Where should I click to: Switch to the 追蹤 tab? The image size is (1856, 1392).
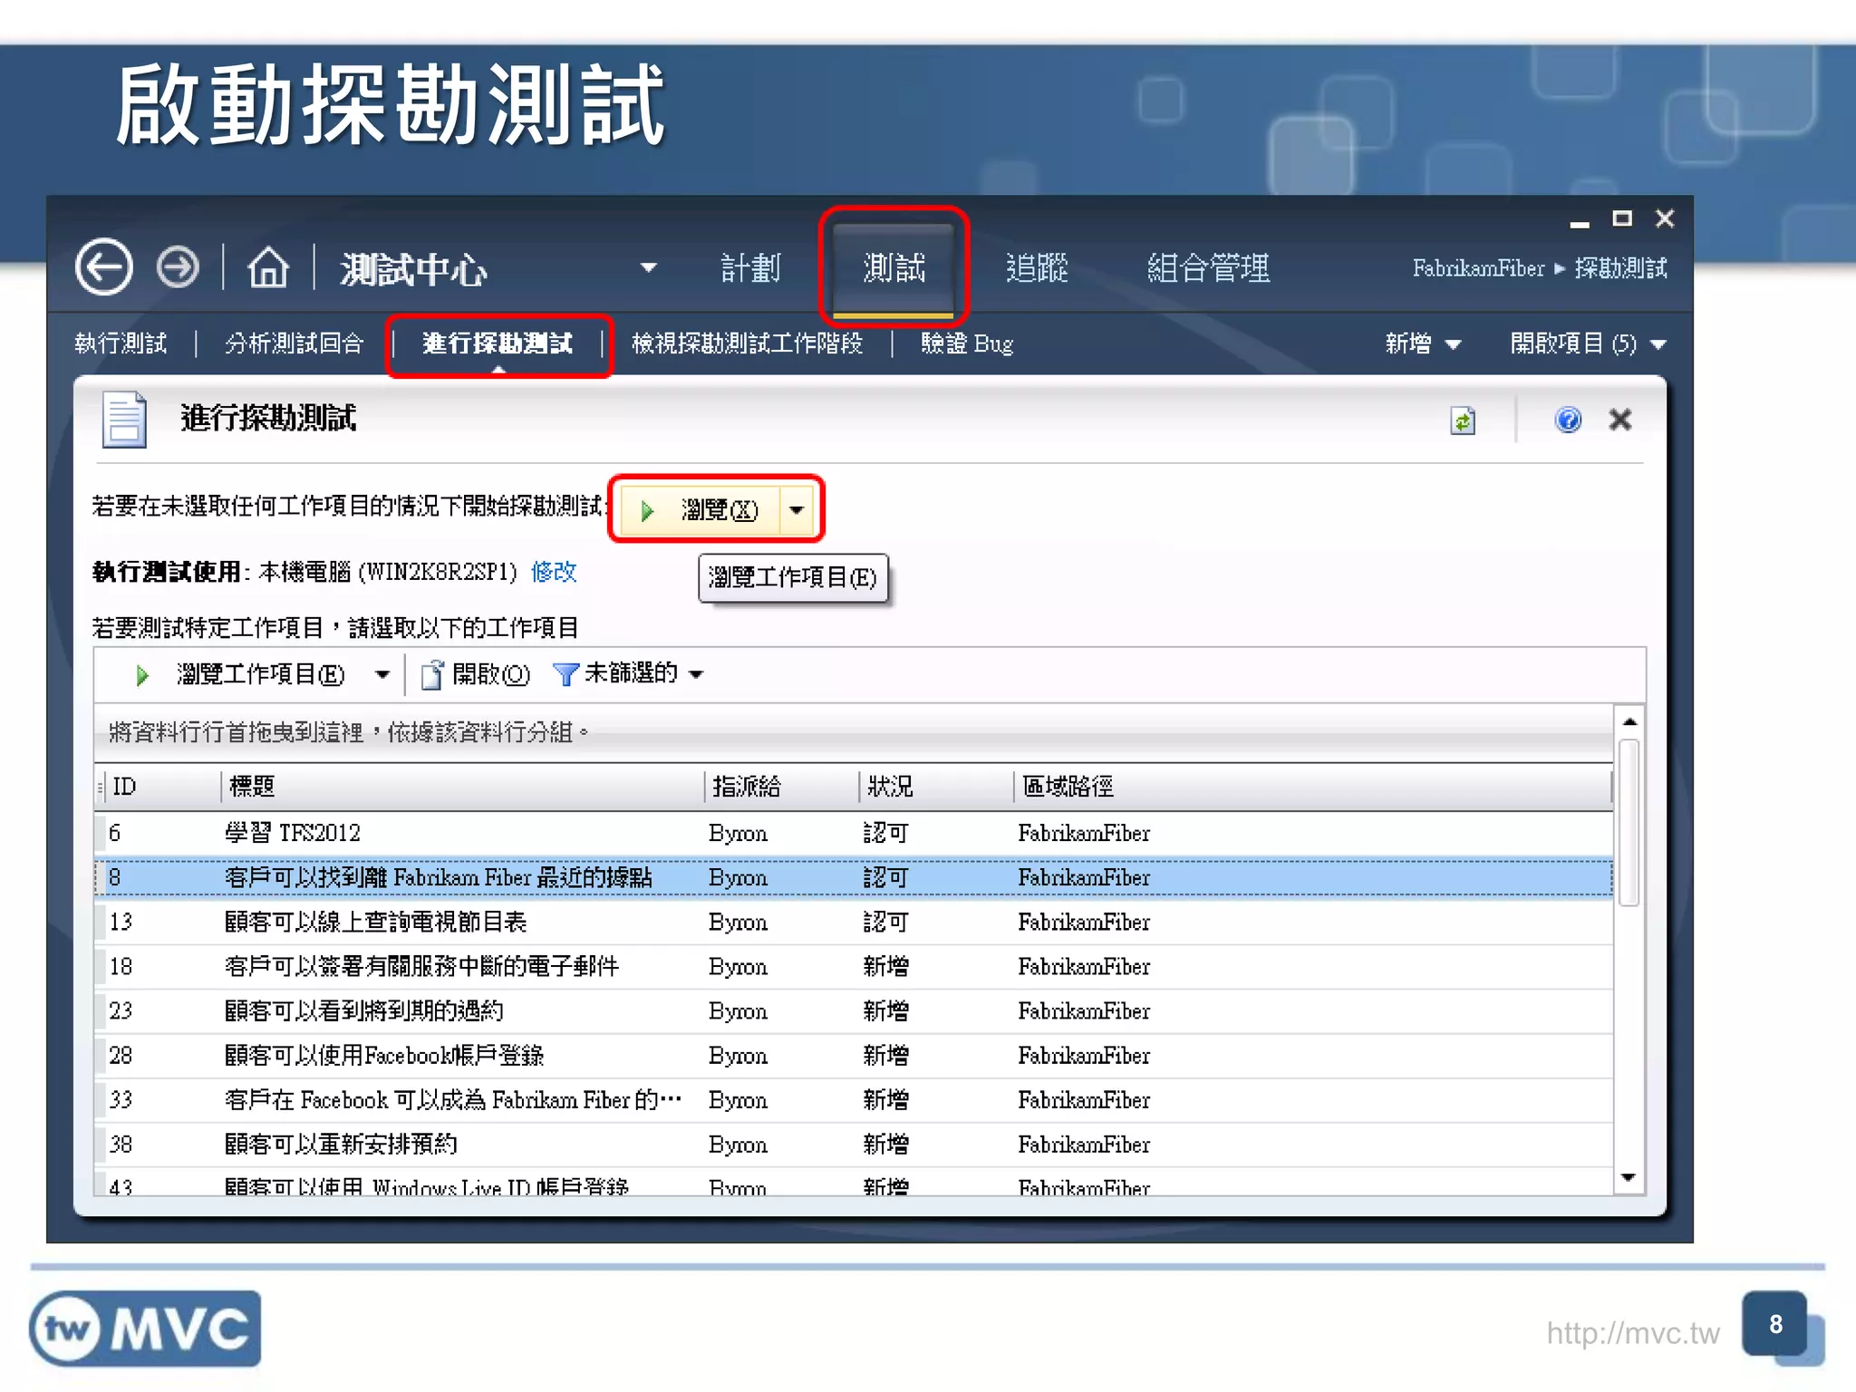click(1037, 268)
